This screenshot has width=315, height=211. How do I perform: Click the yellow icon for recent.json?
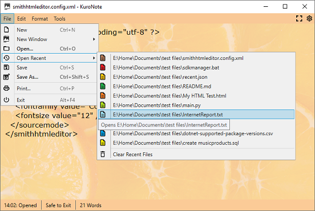point(103,76)
